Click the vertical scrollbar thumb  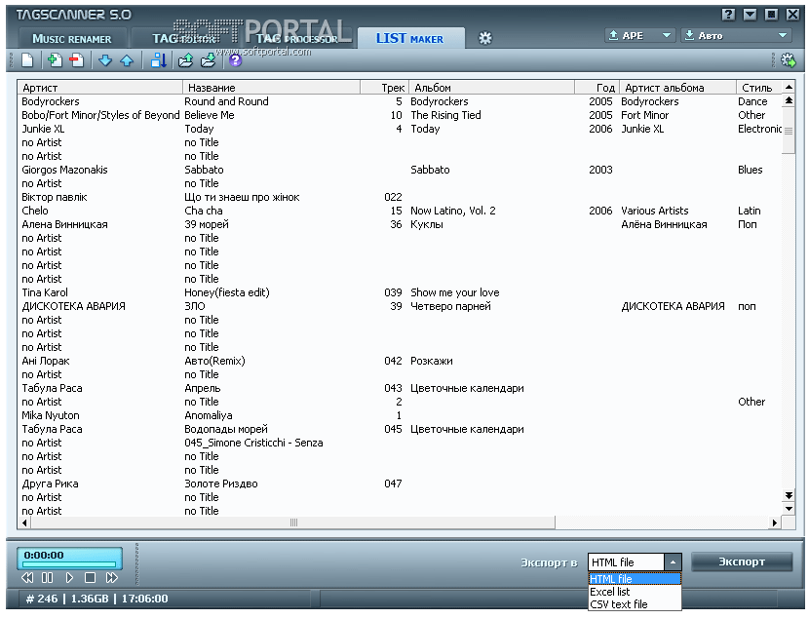pos(789,131)
